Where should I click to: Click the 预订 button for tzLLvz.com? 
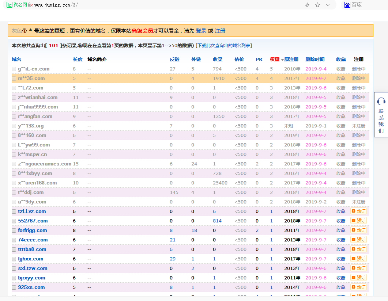[x=358, y=211]
